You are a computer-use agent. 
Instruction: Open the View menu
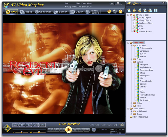tap(83, 3)
